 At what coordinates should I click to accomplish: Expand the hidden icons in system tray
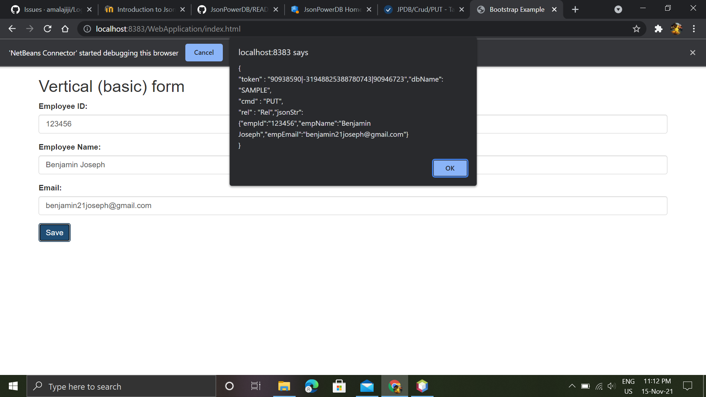(x=572, y=386)
